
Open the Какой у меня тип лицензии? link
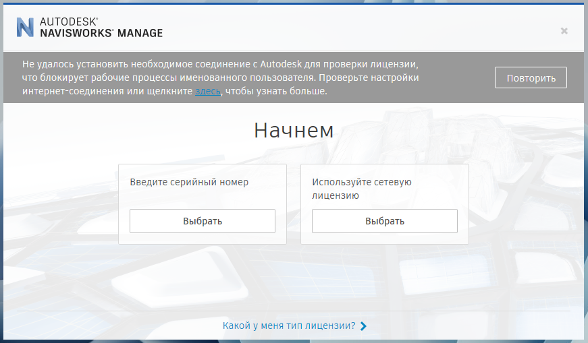(x=289, y=325)
